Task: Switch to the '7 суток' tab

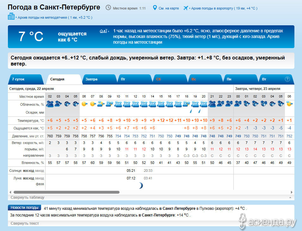Action: pyautogui.click(x=18, y=79)
